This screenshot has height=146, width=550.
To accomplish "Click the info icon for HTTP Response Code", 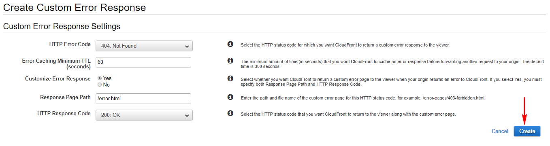I will [230, 113].
